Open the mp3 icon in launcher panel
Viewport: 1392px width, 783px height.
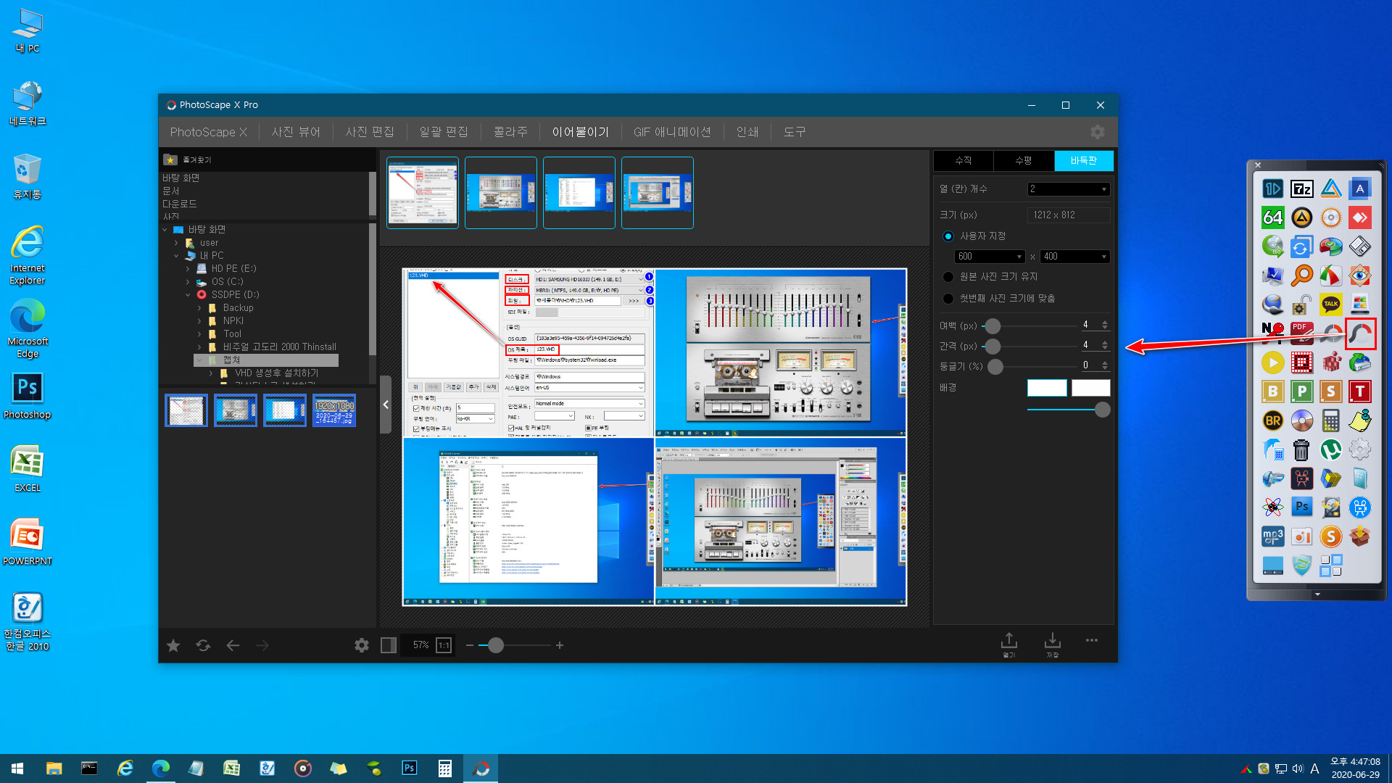pos(1273,536)
